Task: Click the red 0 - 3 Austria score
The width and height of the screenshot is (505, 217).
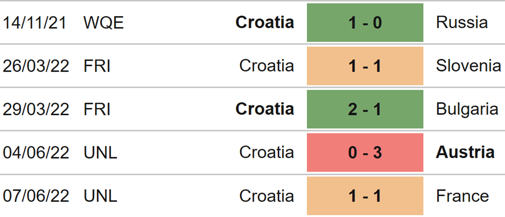Action: coord(365,153)
